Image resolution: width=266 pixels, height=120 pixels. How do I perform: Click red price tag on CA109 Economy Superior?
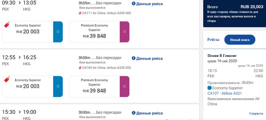7,79
